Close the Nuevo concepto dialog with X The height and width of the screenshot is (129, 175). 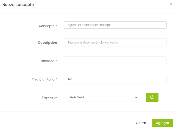click(171, 4)
